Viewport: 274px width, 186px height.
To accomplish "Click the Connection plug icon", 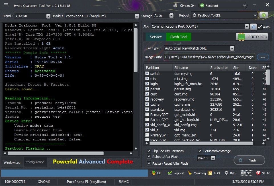I will (x=175, y=5).
